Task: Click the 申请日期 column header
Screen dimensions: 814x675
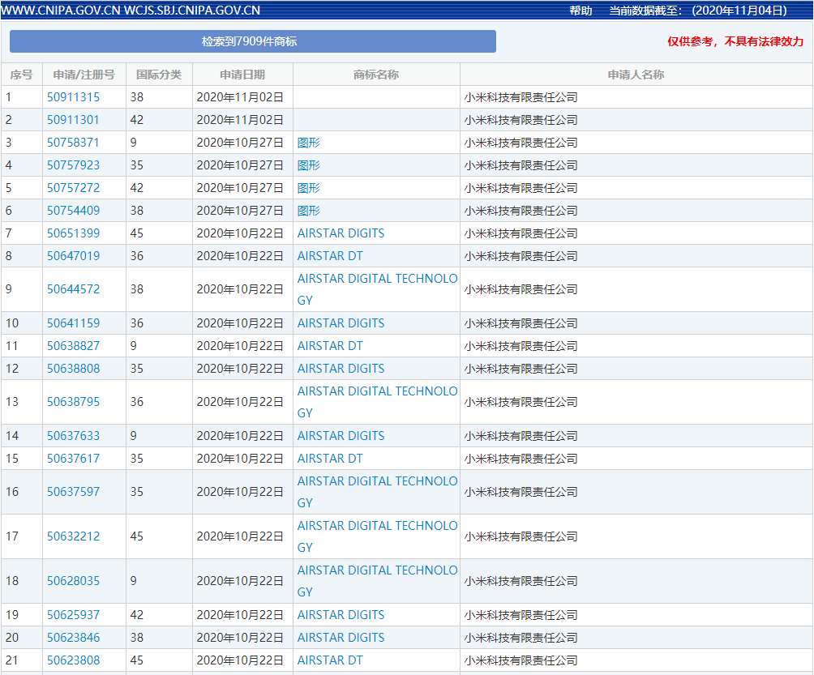Action: [x=242, y=75]
